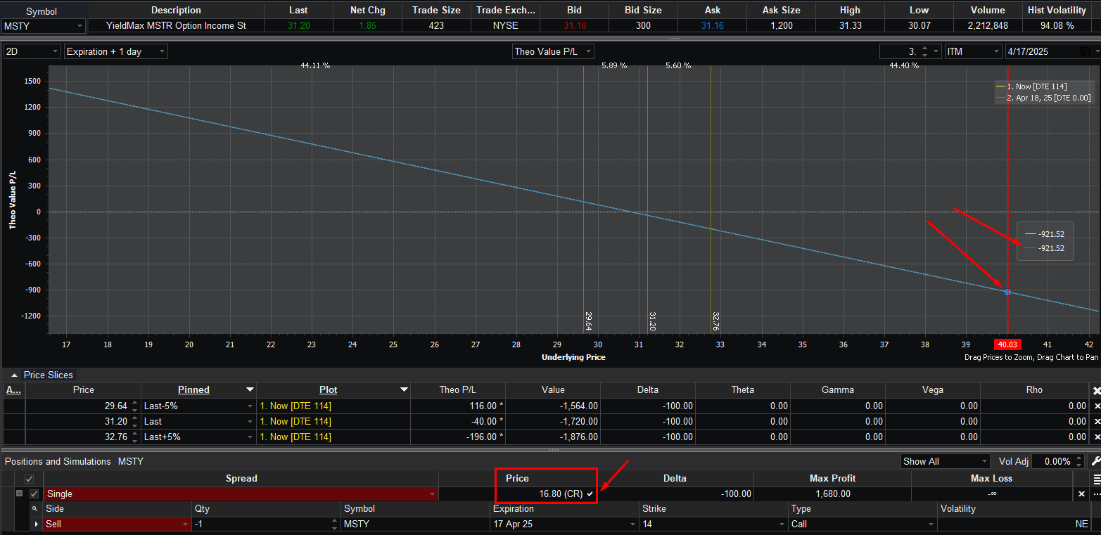
Task: Click the Max Loss column header
Action: [x=992, y=478]
